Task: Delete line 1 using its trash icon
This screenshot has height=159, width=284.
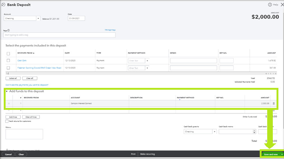Action: coord(274,104)
